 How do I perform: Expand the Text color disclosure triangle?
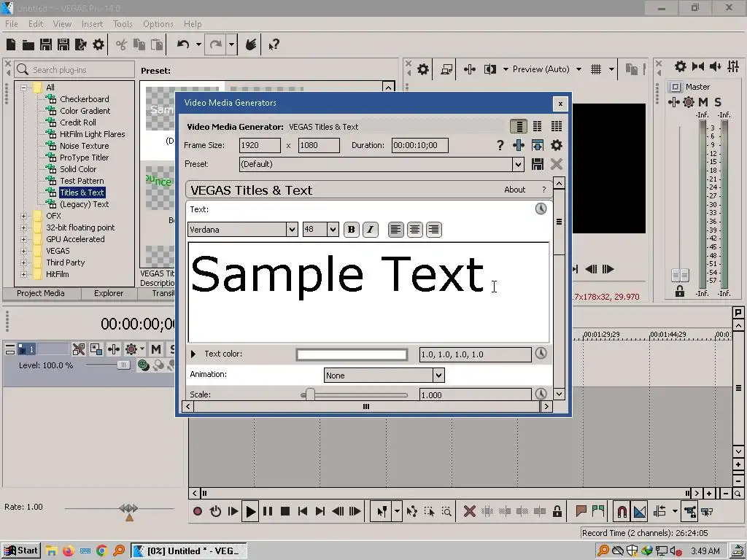[x=193, y=354]
